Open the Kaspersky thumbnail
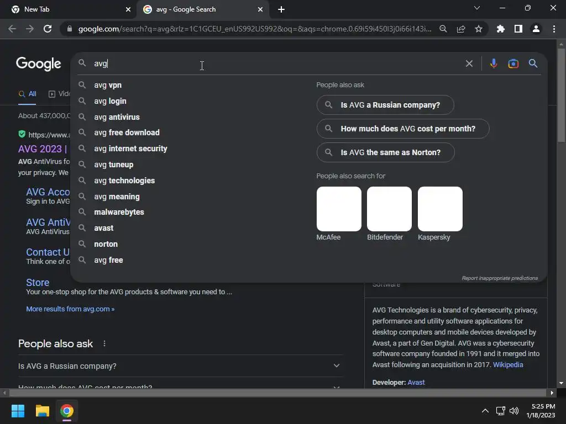 [440, 209]
